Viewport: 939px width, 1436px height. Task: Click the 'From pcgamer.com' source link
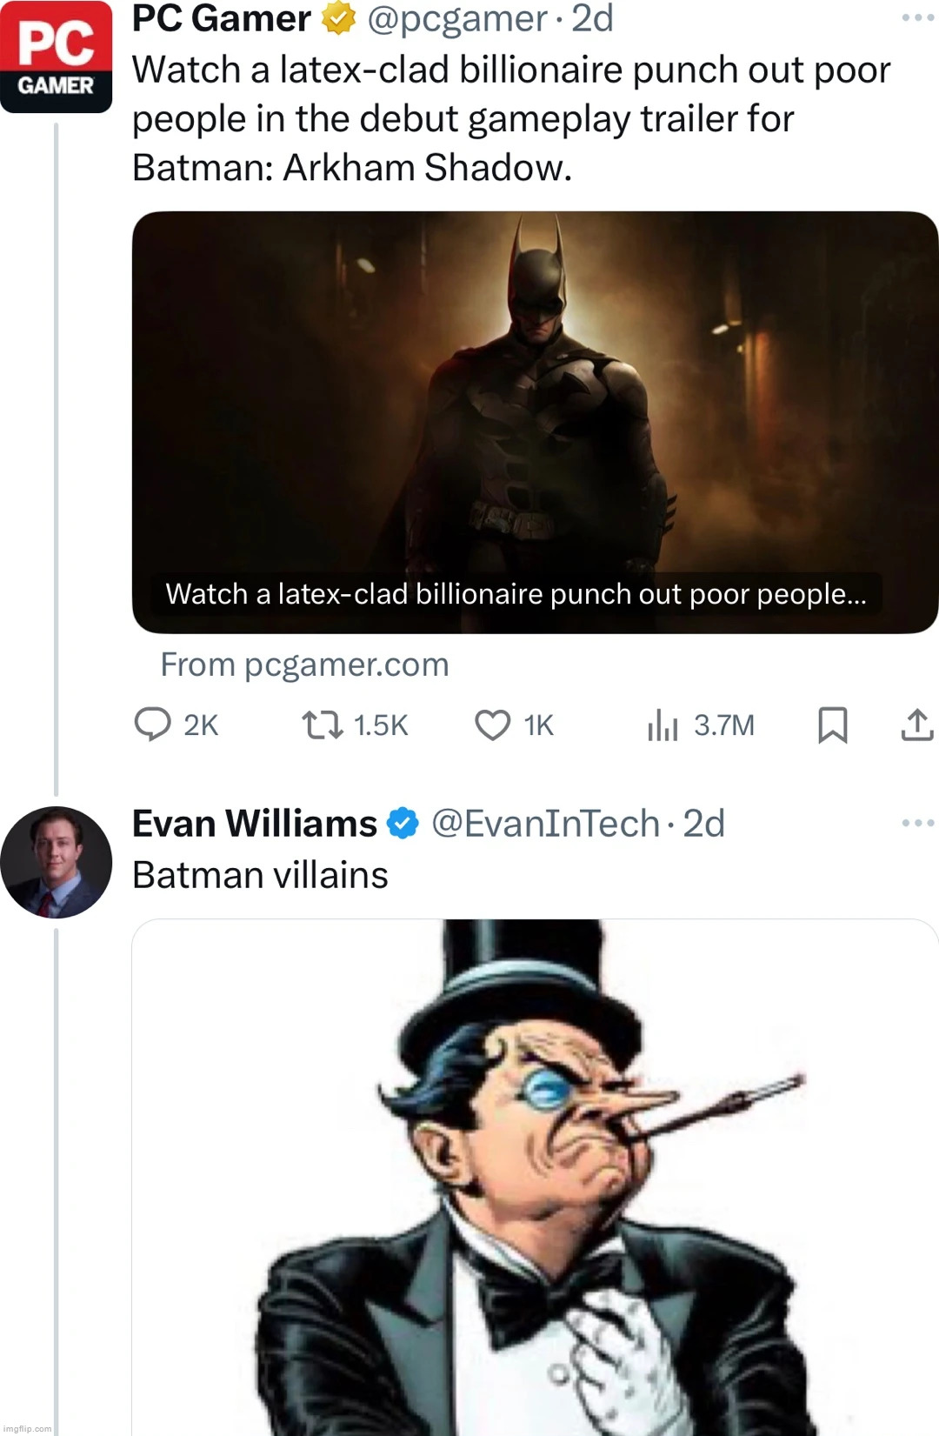(304, 665)
